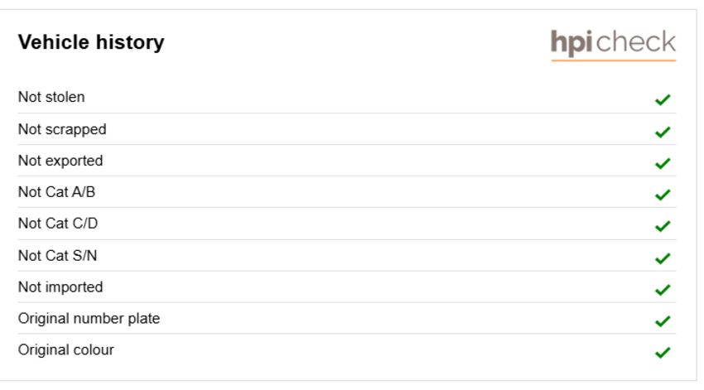Click the Not imported row text

[x=60, y=287]
